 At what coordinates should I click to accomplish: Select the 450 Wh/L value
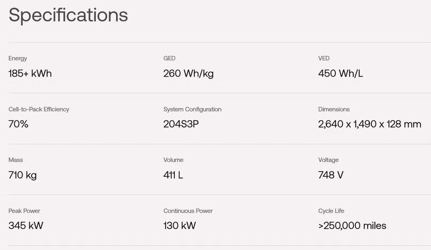(x=341, y=73)
